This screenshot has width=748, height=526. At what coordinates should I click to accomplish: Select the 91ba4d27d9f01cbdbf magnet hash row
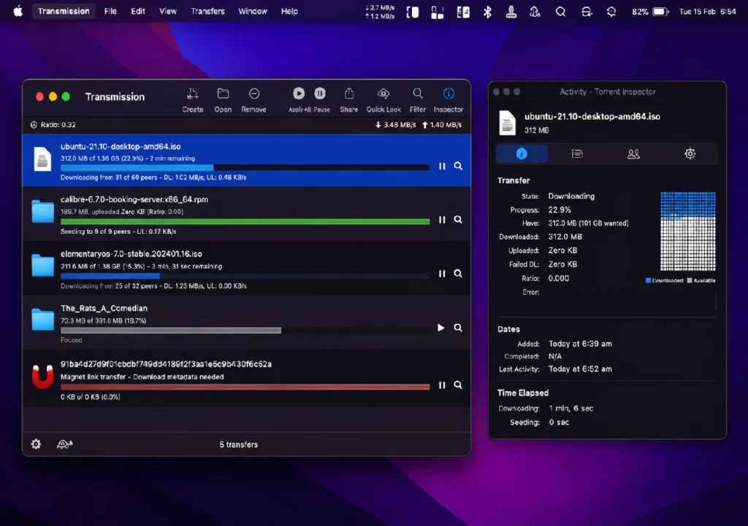[x=246, y=379]
